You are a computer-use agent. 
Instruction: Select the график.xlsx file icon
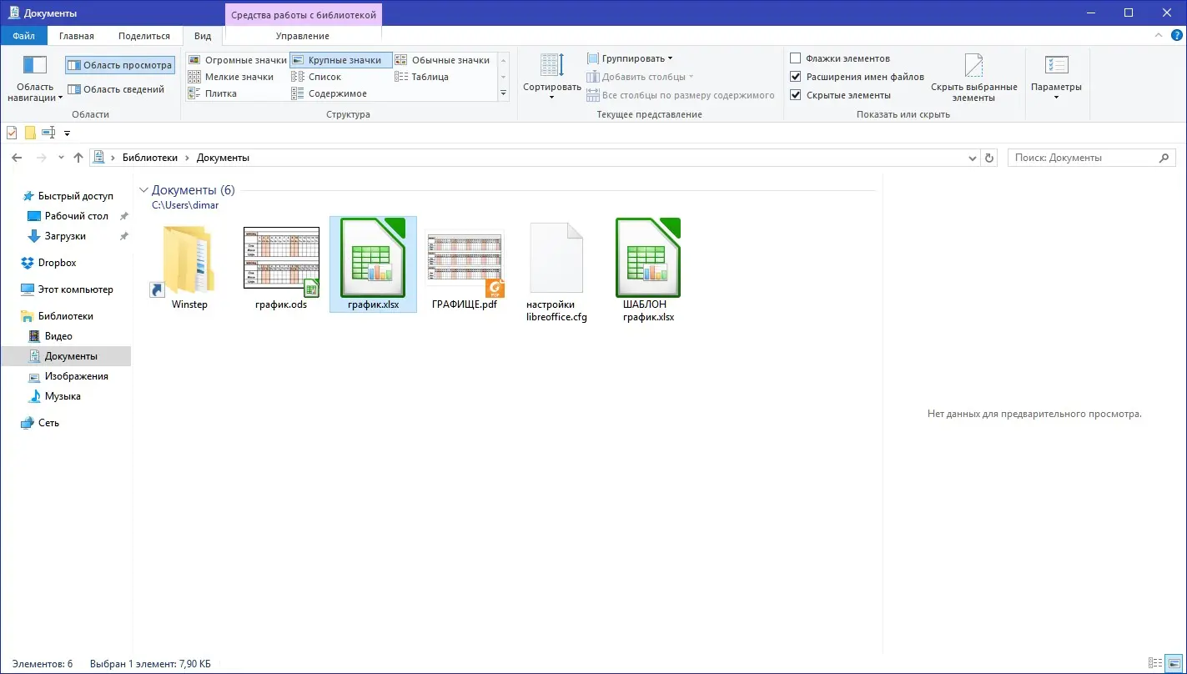pos(373,258)
